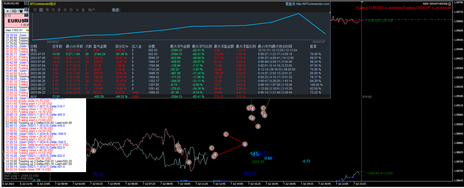Click the 百分比% column header

(121, 46)
